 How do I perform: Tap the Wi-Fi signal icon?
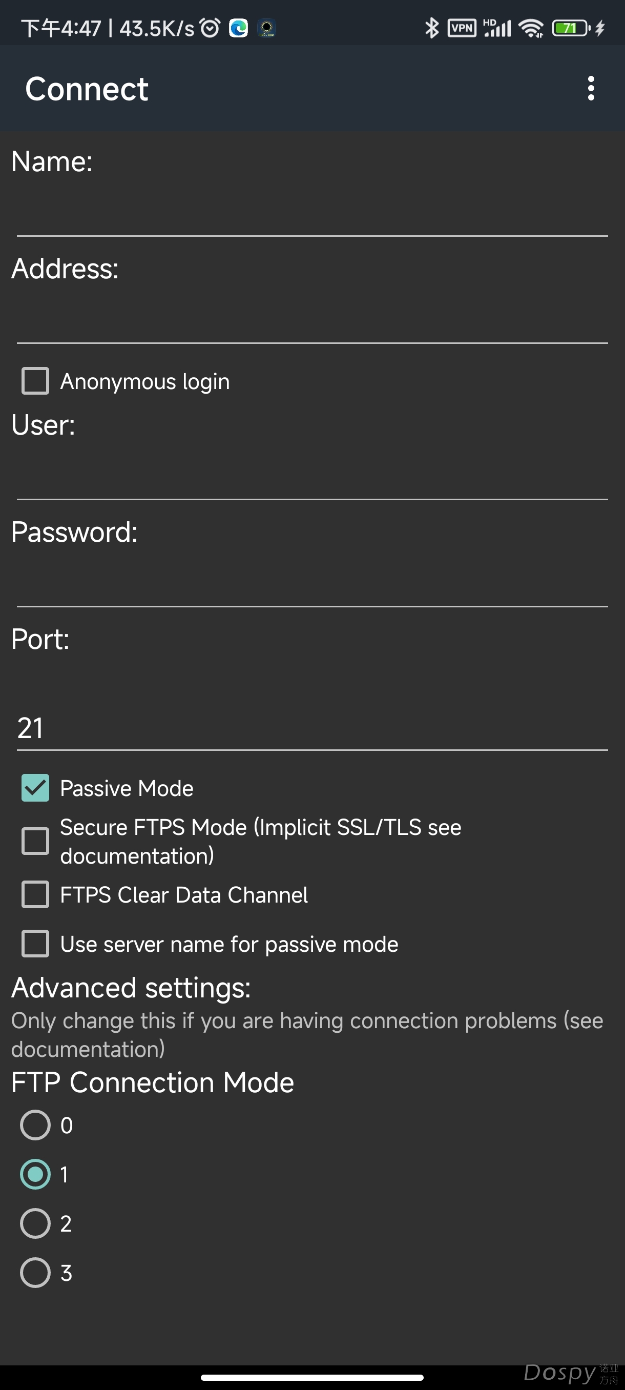[x=531, y=28]
